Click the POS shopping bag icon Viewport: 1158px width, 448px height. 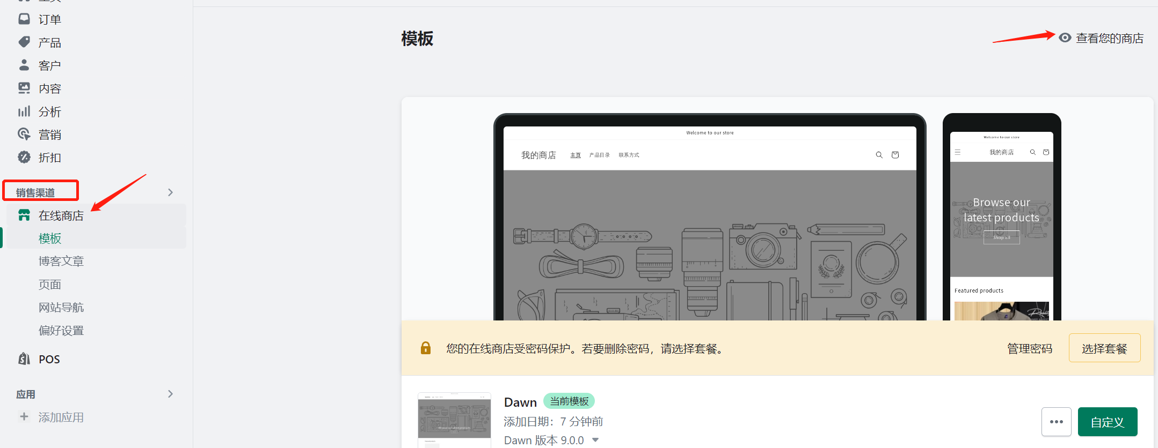tap(24, 359)
